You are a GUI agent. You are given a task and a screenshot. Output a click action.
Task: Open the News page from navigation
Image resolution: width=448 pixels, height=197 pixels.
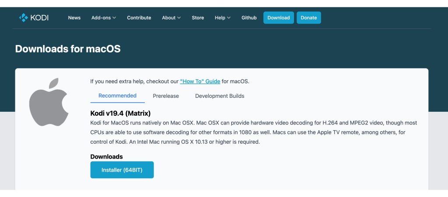tap(74, 18)
